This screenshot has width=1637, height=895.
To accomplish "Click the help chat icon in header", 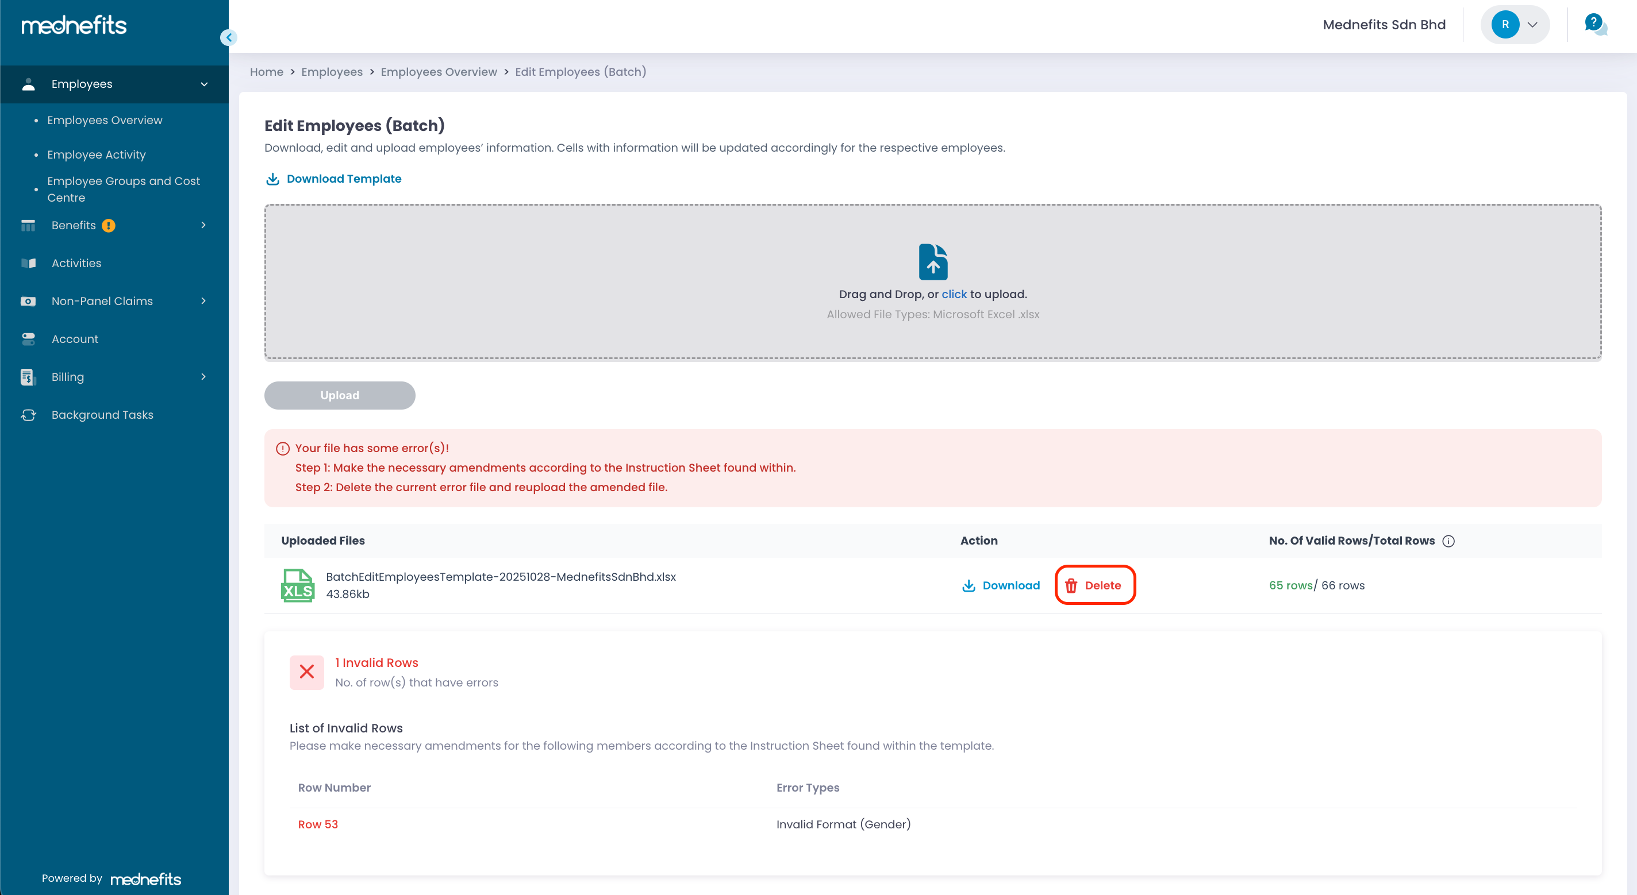I will [1595, 25].
